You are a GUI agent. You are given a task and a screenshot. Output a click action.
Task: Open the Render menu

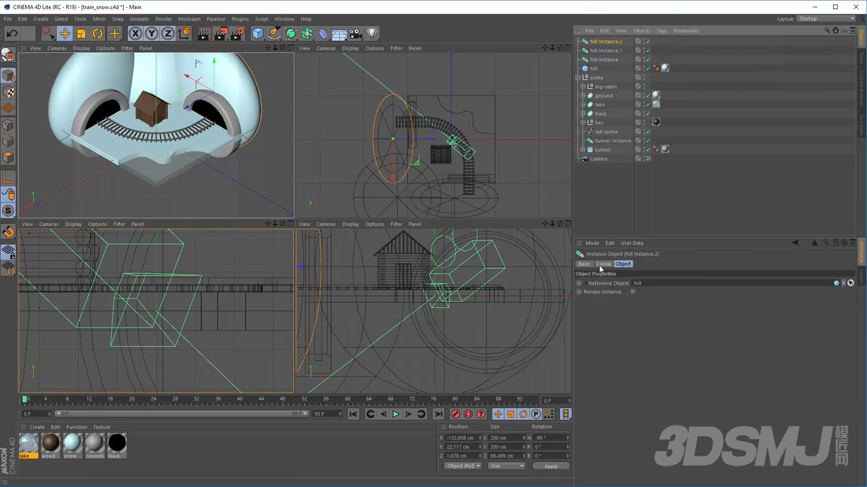tap(163, 19)
